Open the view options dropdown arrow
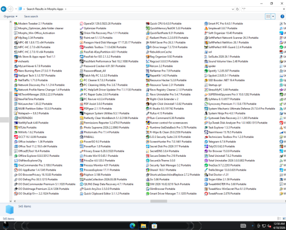The width and height of the screenshot is (286, 230). 273,17
